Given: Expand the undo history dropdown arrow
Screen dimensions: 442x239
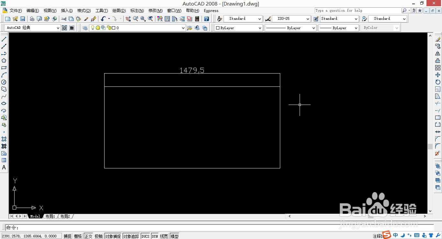Looking at the screenshot, I should (x=109, y=19).
